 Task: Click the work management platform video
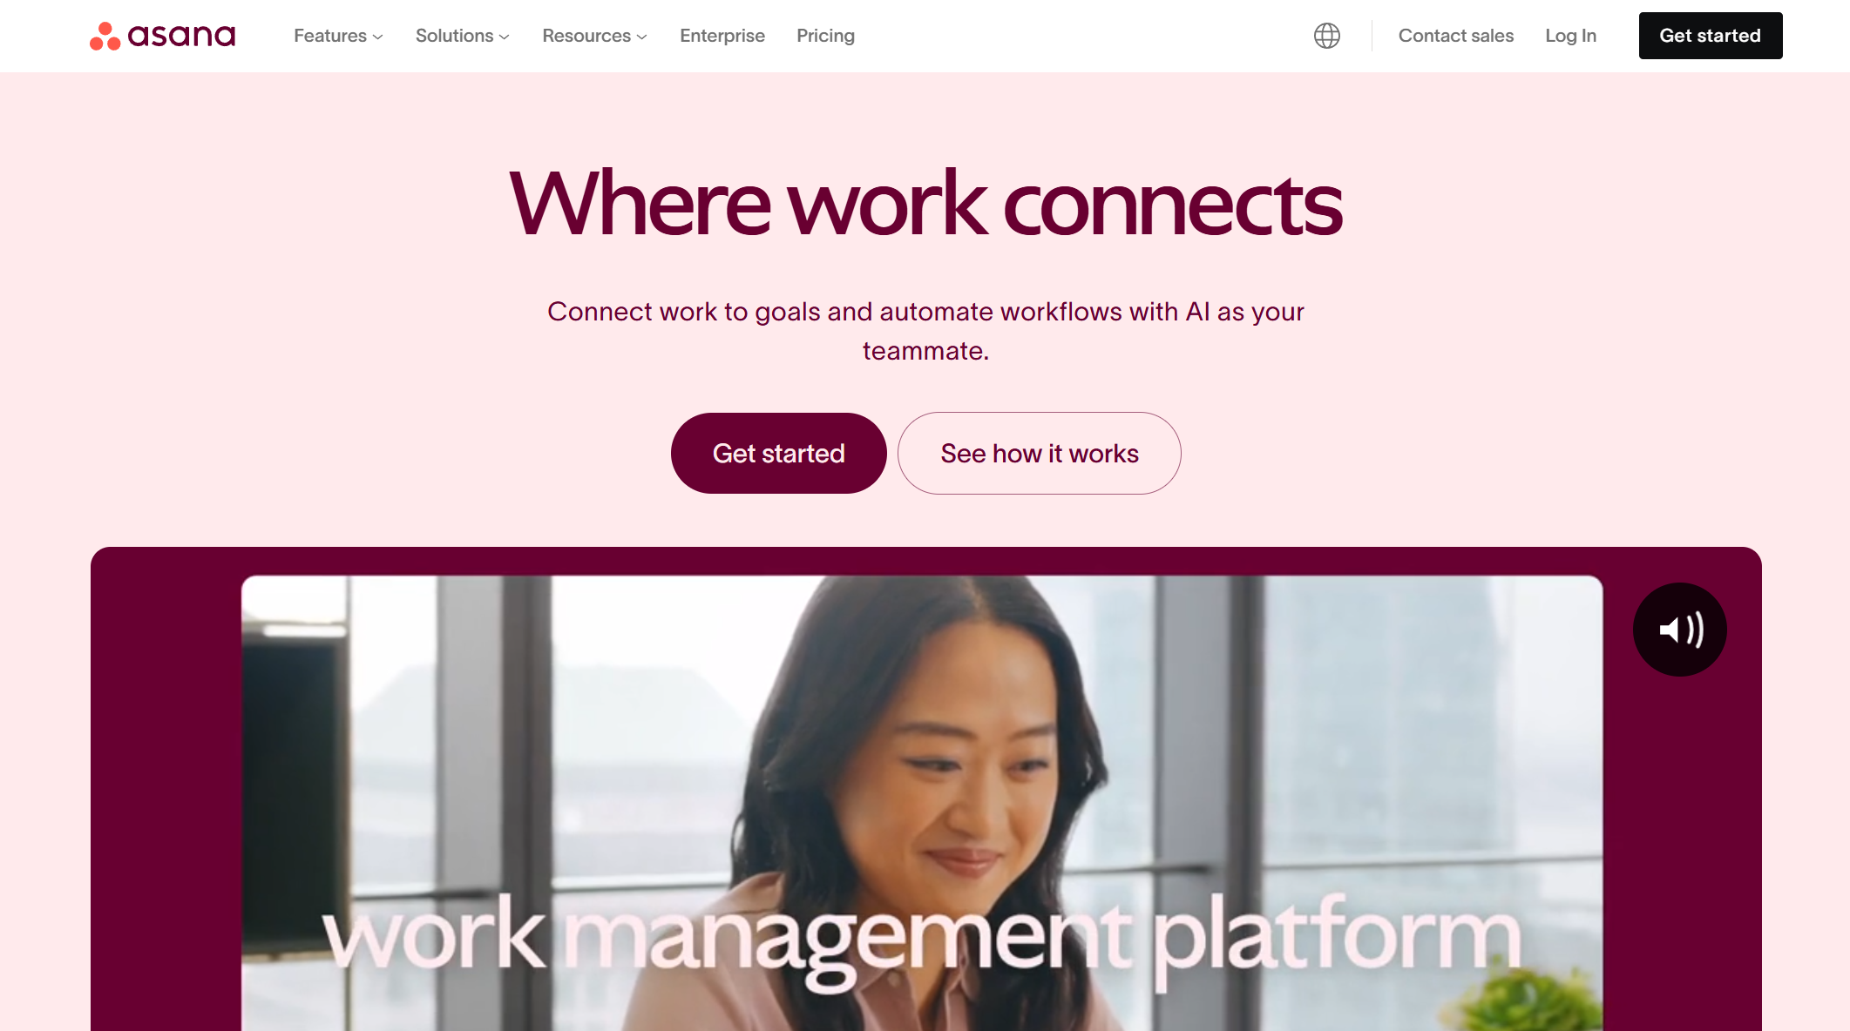[922, 803]
